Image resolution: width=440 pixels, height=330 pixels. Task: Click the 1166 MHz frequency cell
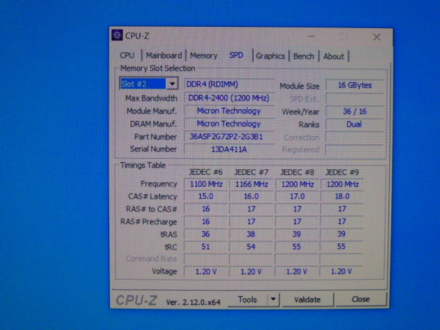[252, 184]
